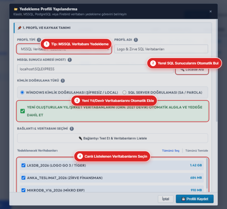This screenshot has width=227, height=209.
Task: Click info icon beside Kimlik Doğrulama Türü
Action: point(63,80)
